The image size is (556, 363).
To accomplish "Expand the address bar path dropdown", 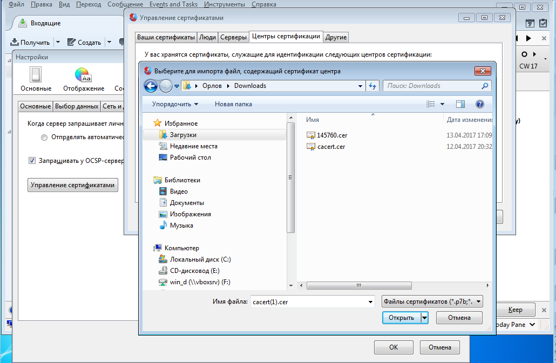I will click(x=360, y=86).
